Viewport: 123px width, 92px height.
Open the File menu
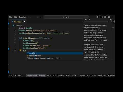pos(11,17)
